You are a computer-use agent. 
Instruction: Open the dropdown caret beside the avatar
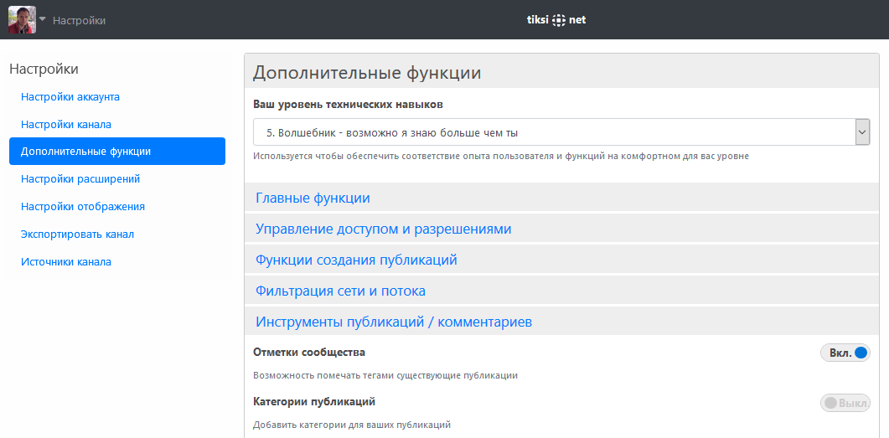click(x=43, y=19)
